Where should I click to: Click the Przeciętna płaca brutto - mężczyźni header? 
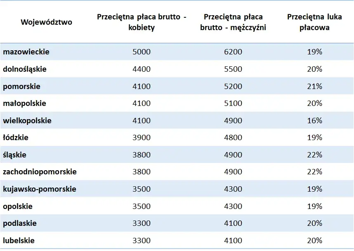tap(233, 22)
